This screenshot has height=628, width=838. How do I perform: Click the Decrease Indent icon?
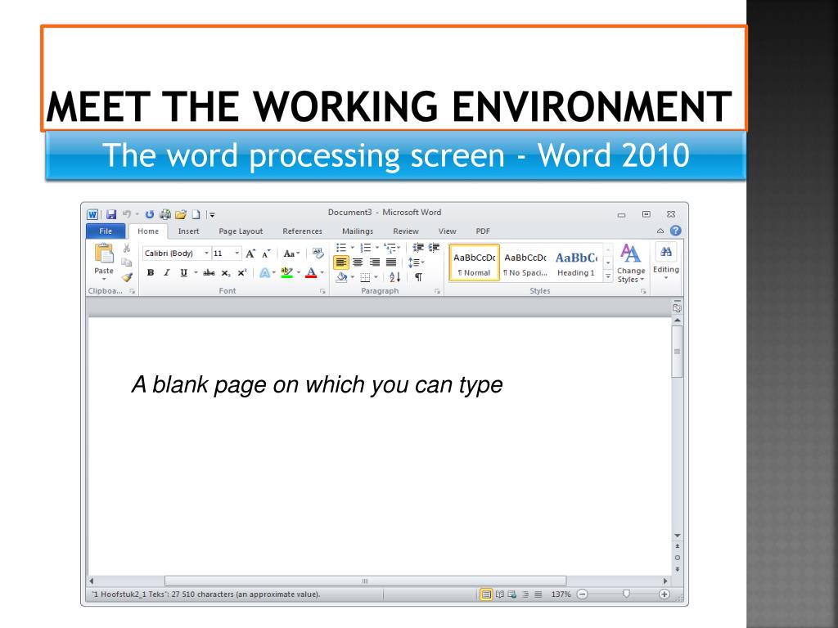[x=418, y=247]
